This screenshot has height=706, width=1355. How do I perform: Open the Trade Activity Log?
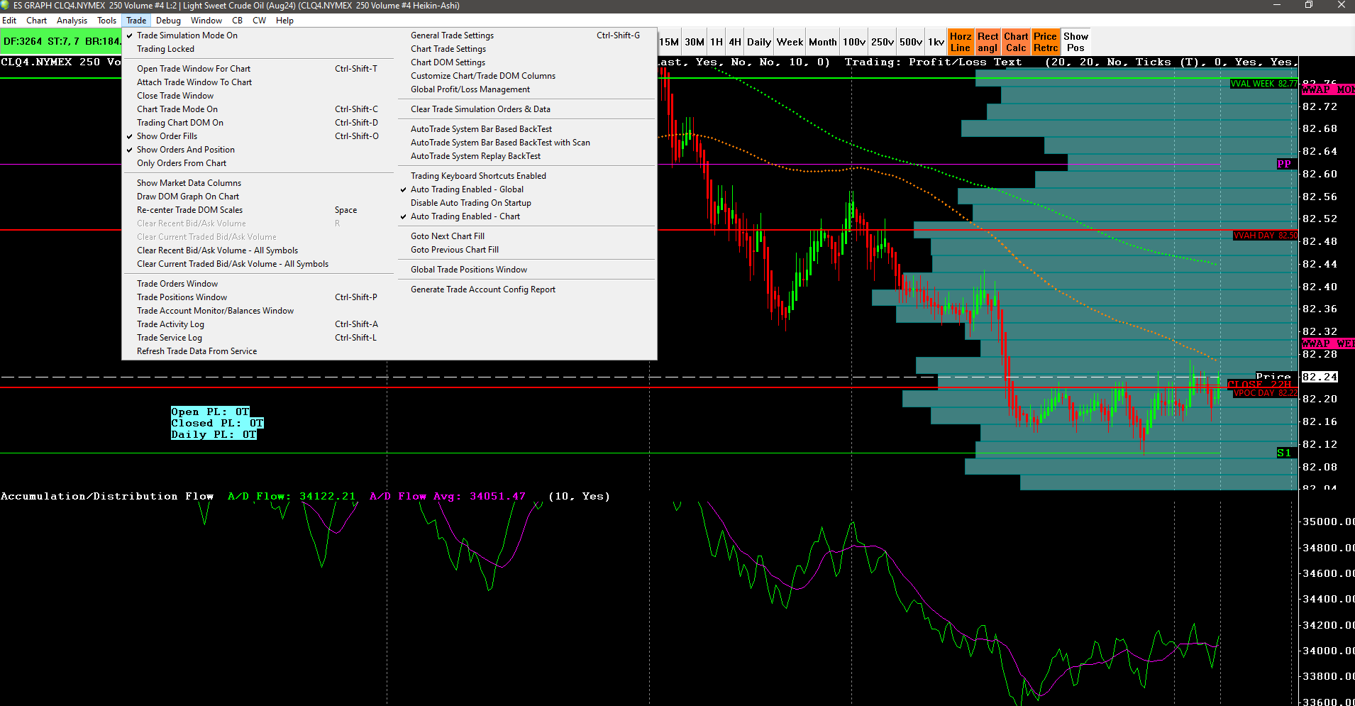click(258, 324)
